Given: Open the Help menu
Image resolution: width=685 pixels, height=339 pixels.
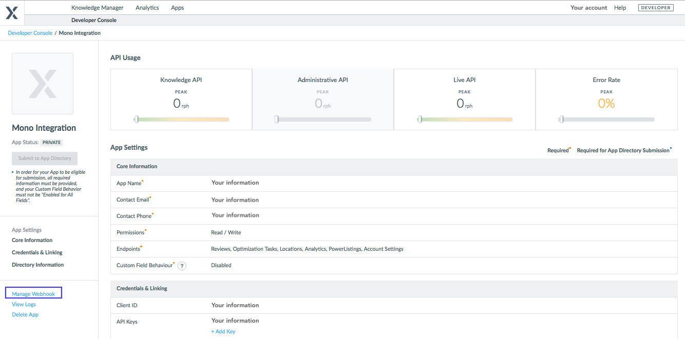Looking at the screenshot, I should pos(620,8).
